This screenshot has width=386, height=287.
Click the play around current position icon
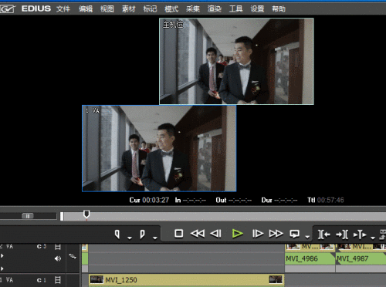coord(360,235)
